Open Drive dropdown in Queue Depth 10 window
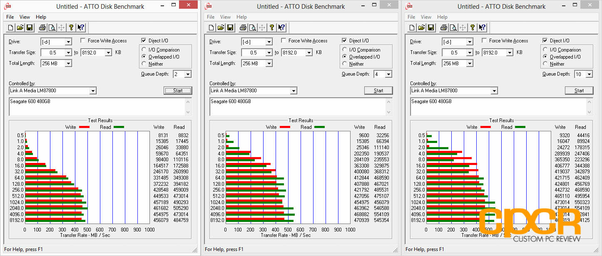Screen dimensions: 602x256 pyautogui.click(x=470, y=42)
